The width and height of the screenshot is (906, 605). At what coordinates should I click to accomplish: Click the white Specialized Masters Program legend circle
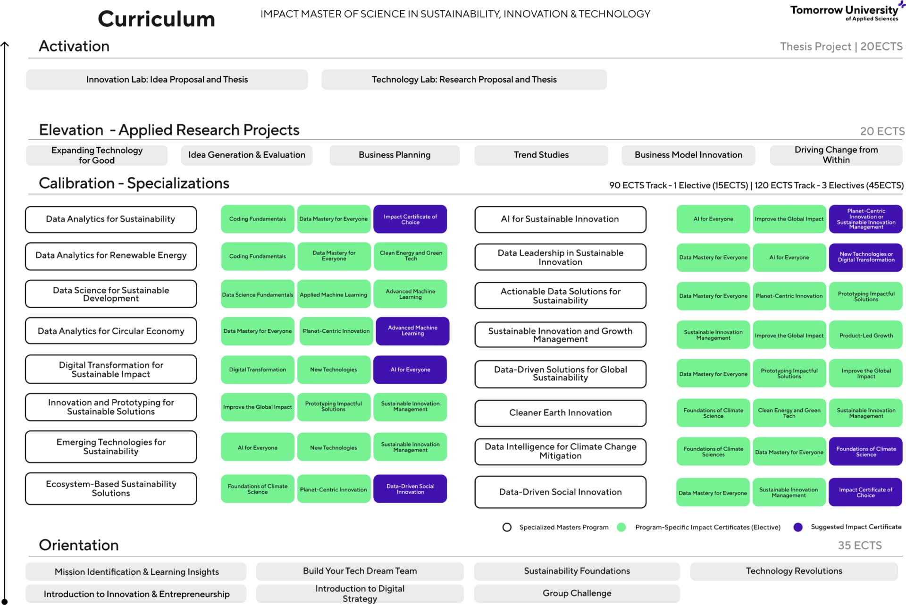(507, 527)
